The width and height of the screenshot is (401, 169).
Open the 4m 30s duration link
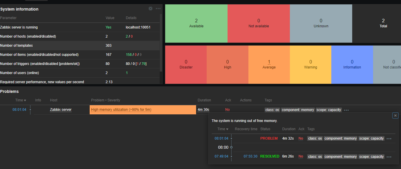coord(203,110)
